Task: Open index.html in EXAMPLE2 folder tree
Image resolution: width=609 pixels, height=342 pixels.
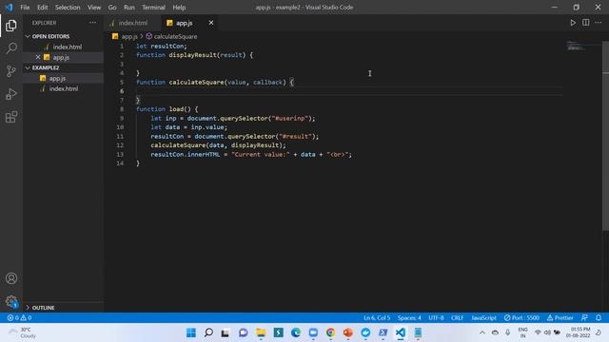Action: coord(64,88)
